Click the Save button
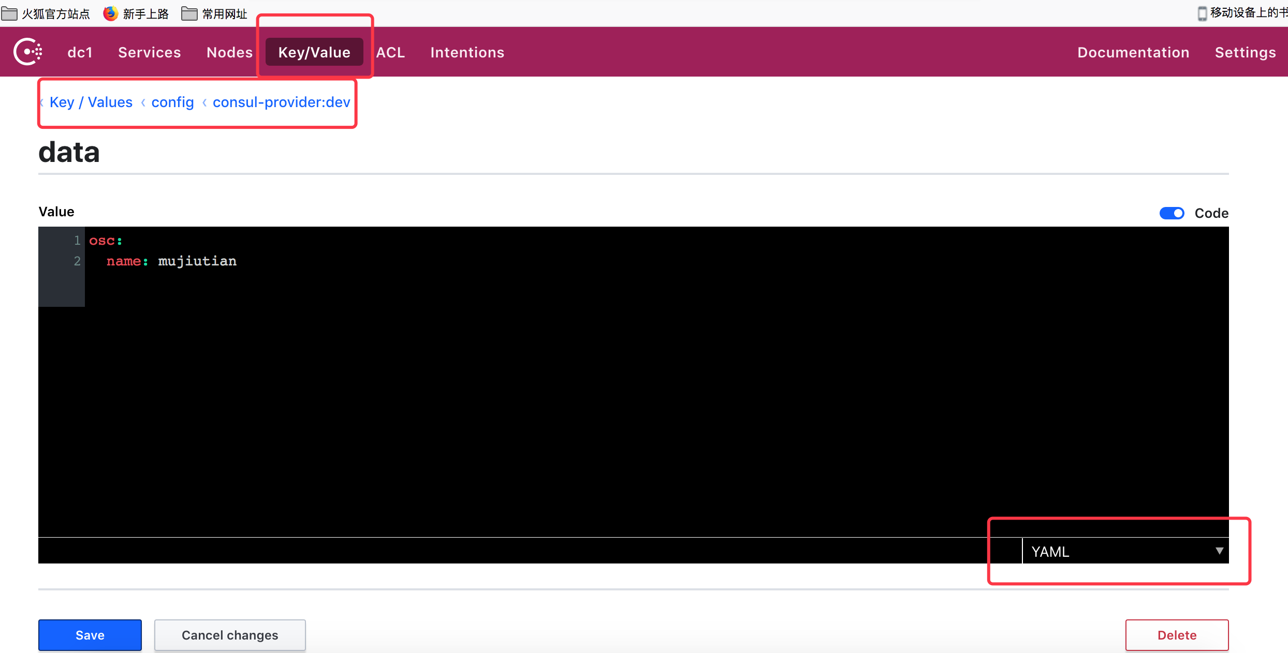This screenshot has width=1288, height=653. (90, 635)
